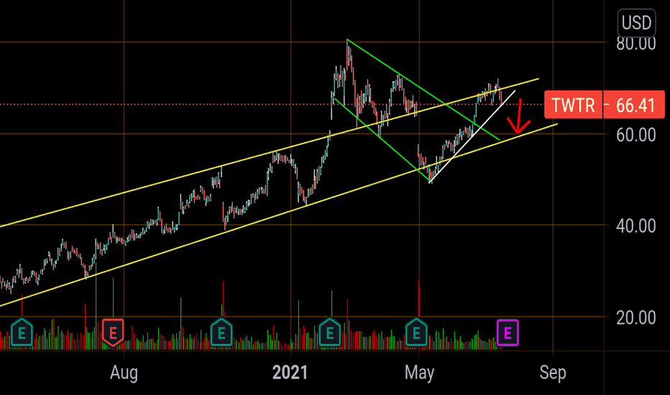The image size is (670, 395).
Task: Open the earnings marker between Aug and 2021
Action: click(x=221, y=332)
